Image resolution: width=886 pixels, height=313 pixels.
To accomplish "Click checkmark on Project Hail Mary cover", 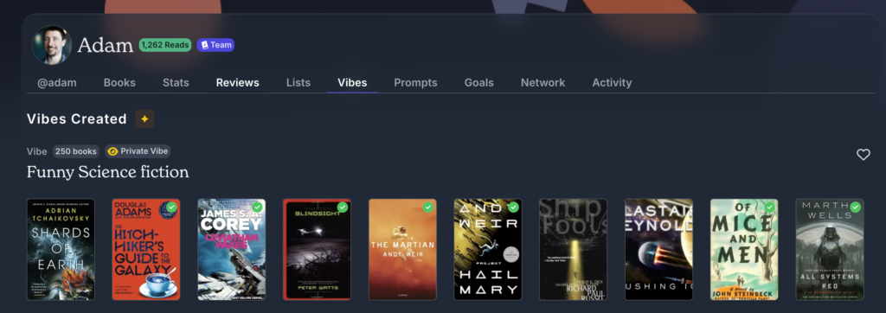I will click(514, 208).
